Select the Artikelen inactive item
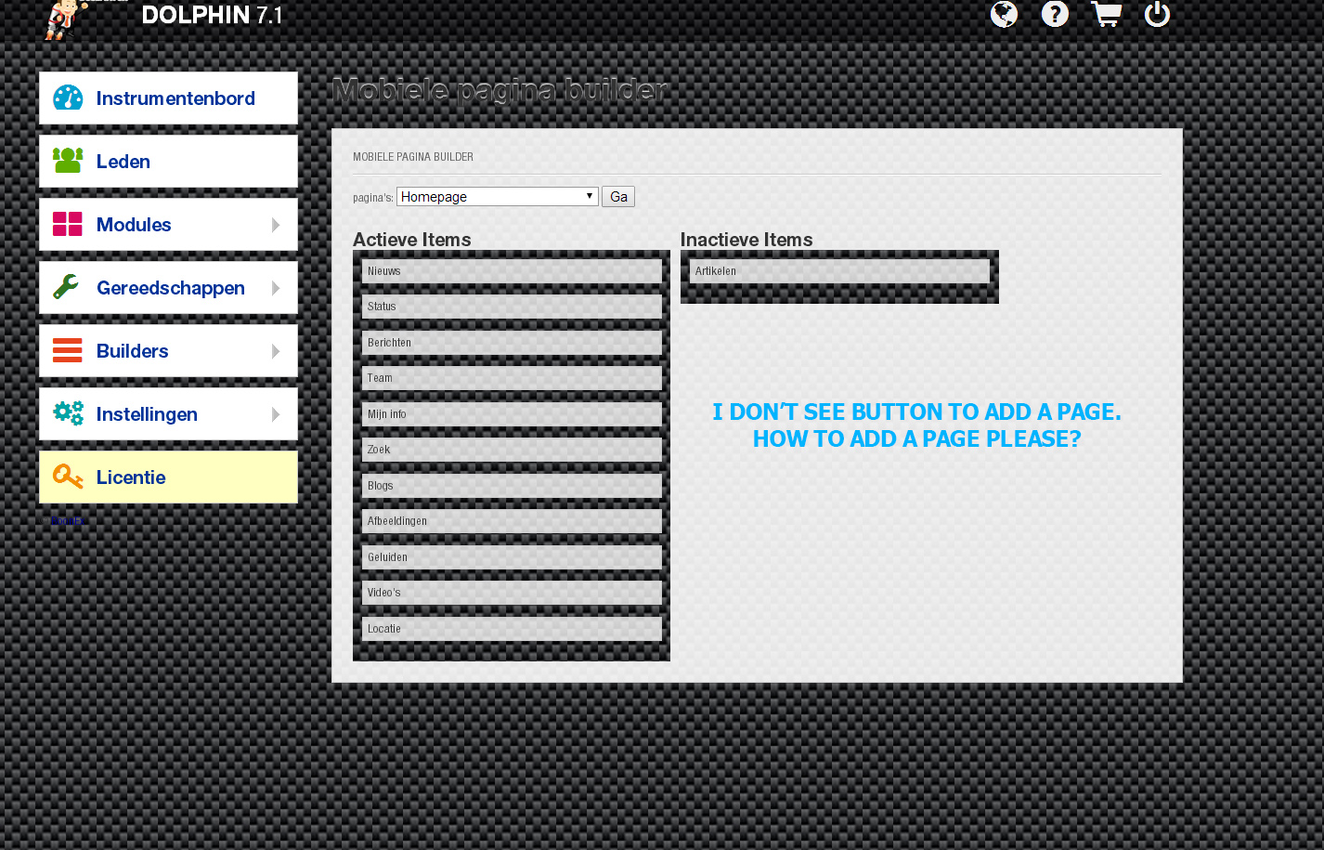The width and height of the screenshot is (1324, 850). (839, 271)
